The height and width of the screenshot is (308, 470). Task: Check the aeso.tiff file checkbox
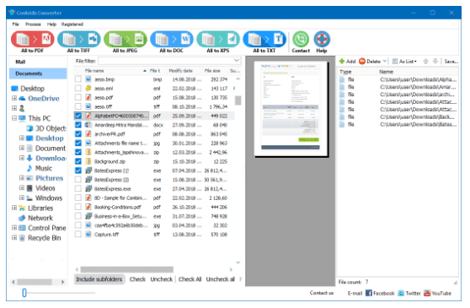[78, 106]
